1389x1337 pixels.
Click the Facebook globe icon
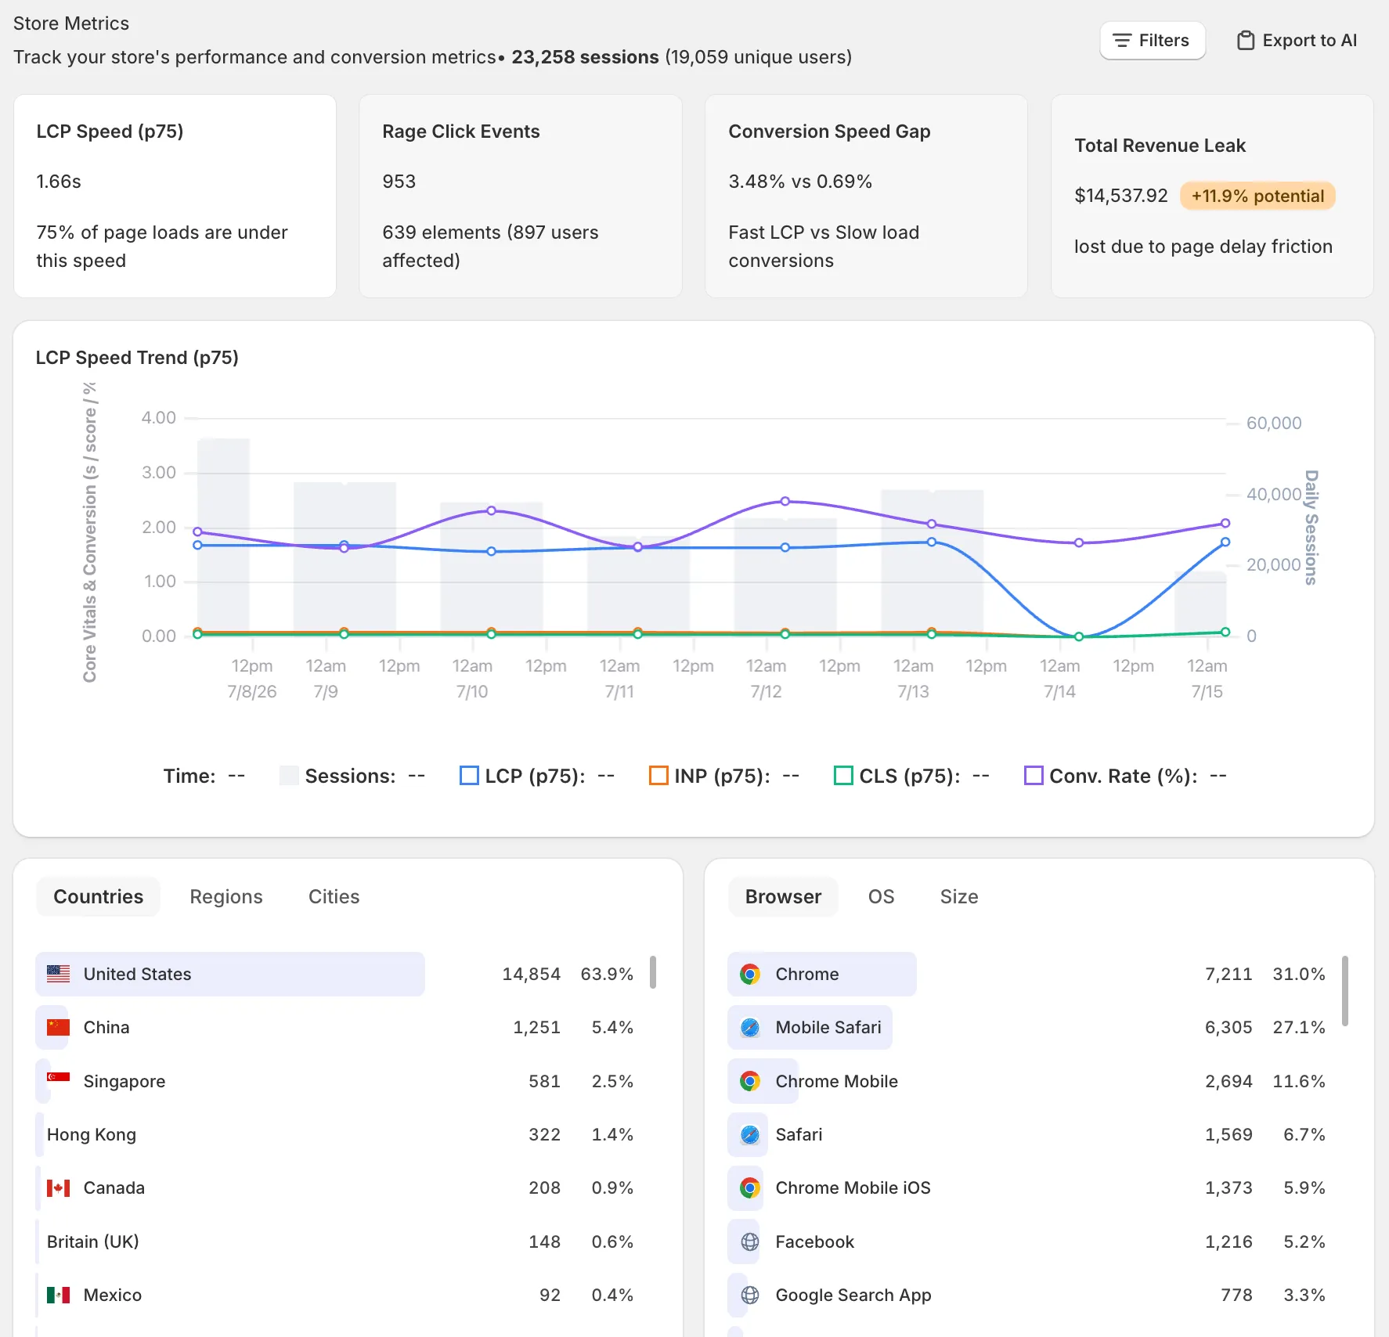pyautogui.click(x=750, y=1241)
